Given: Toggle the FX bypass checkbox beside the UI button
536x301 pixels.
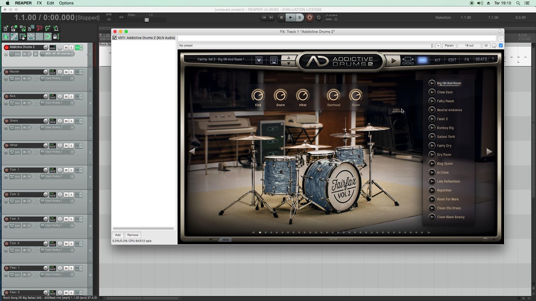Looking at the screenshot, I should (x=501, y=45).
